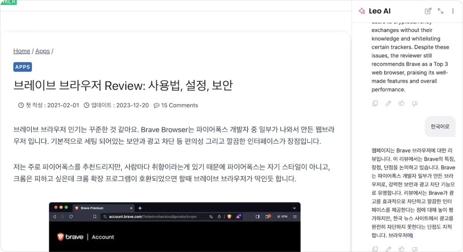
Task: Click the site settings icon before URL
Action: [x=105, y=217]
